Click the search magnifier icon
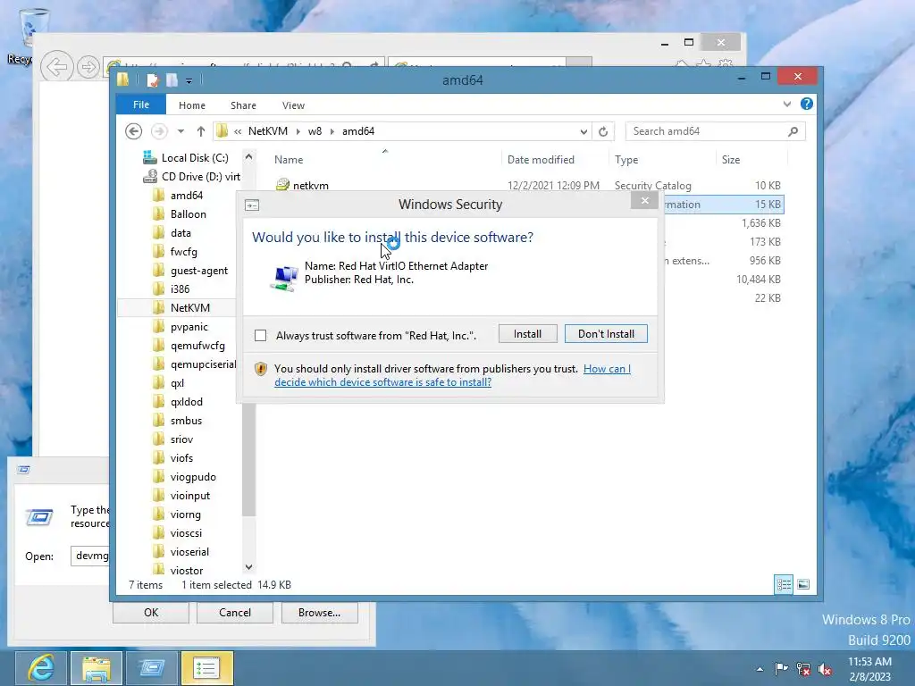The width and height of the screenshot is (915, 686). pos(793,131)
